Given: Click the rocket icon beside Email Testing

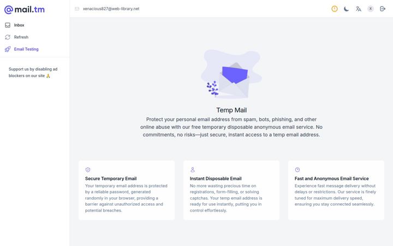Looking at the screenshot, I should coord(8,49).
